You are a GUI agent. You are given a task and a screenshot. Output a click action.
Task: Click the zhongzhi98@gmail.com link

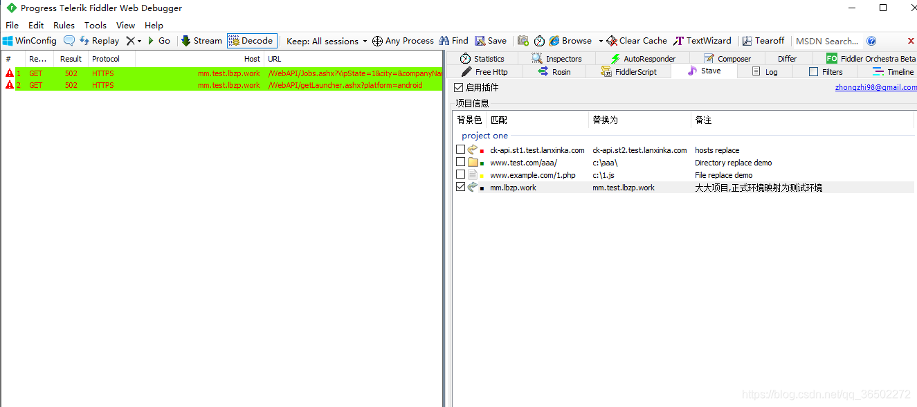[875, 87]
